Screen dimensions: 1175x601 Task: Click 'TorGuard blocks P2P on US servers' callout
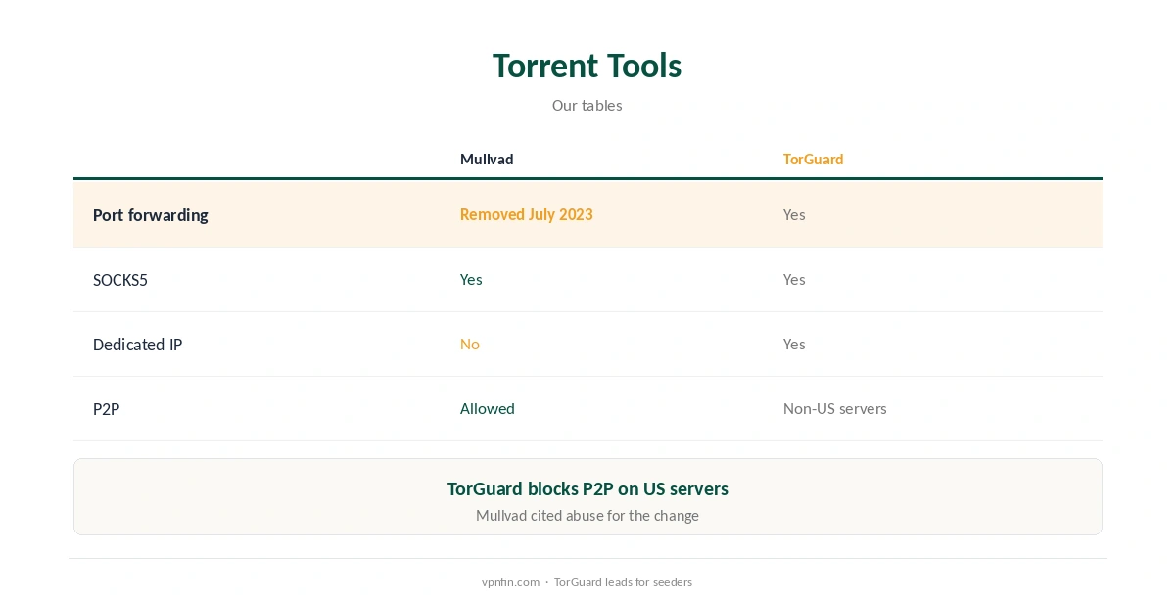(x=587, y=488)
